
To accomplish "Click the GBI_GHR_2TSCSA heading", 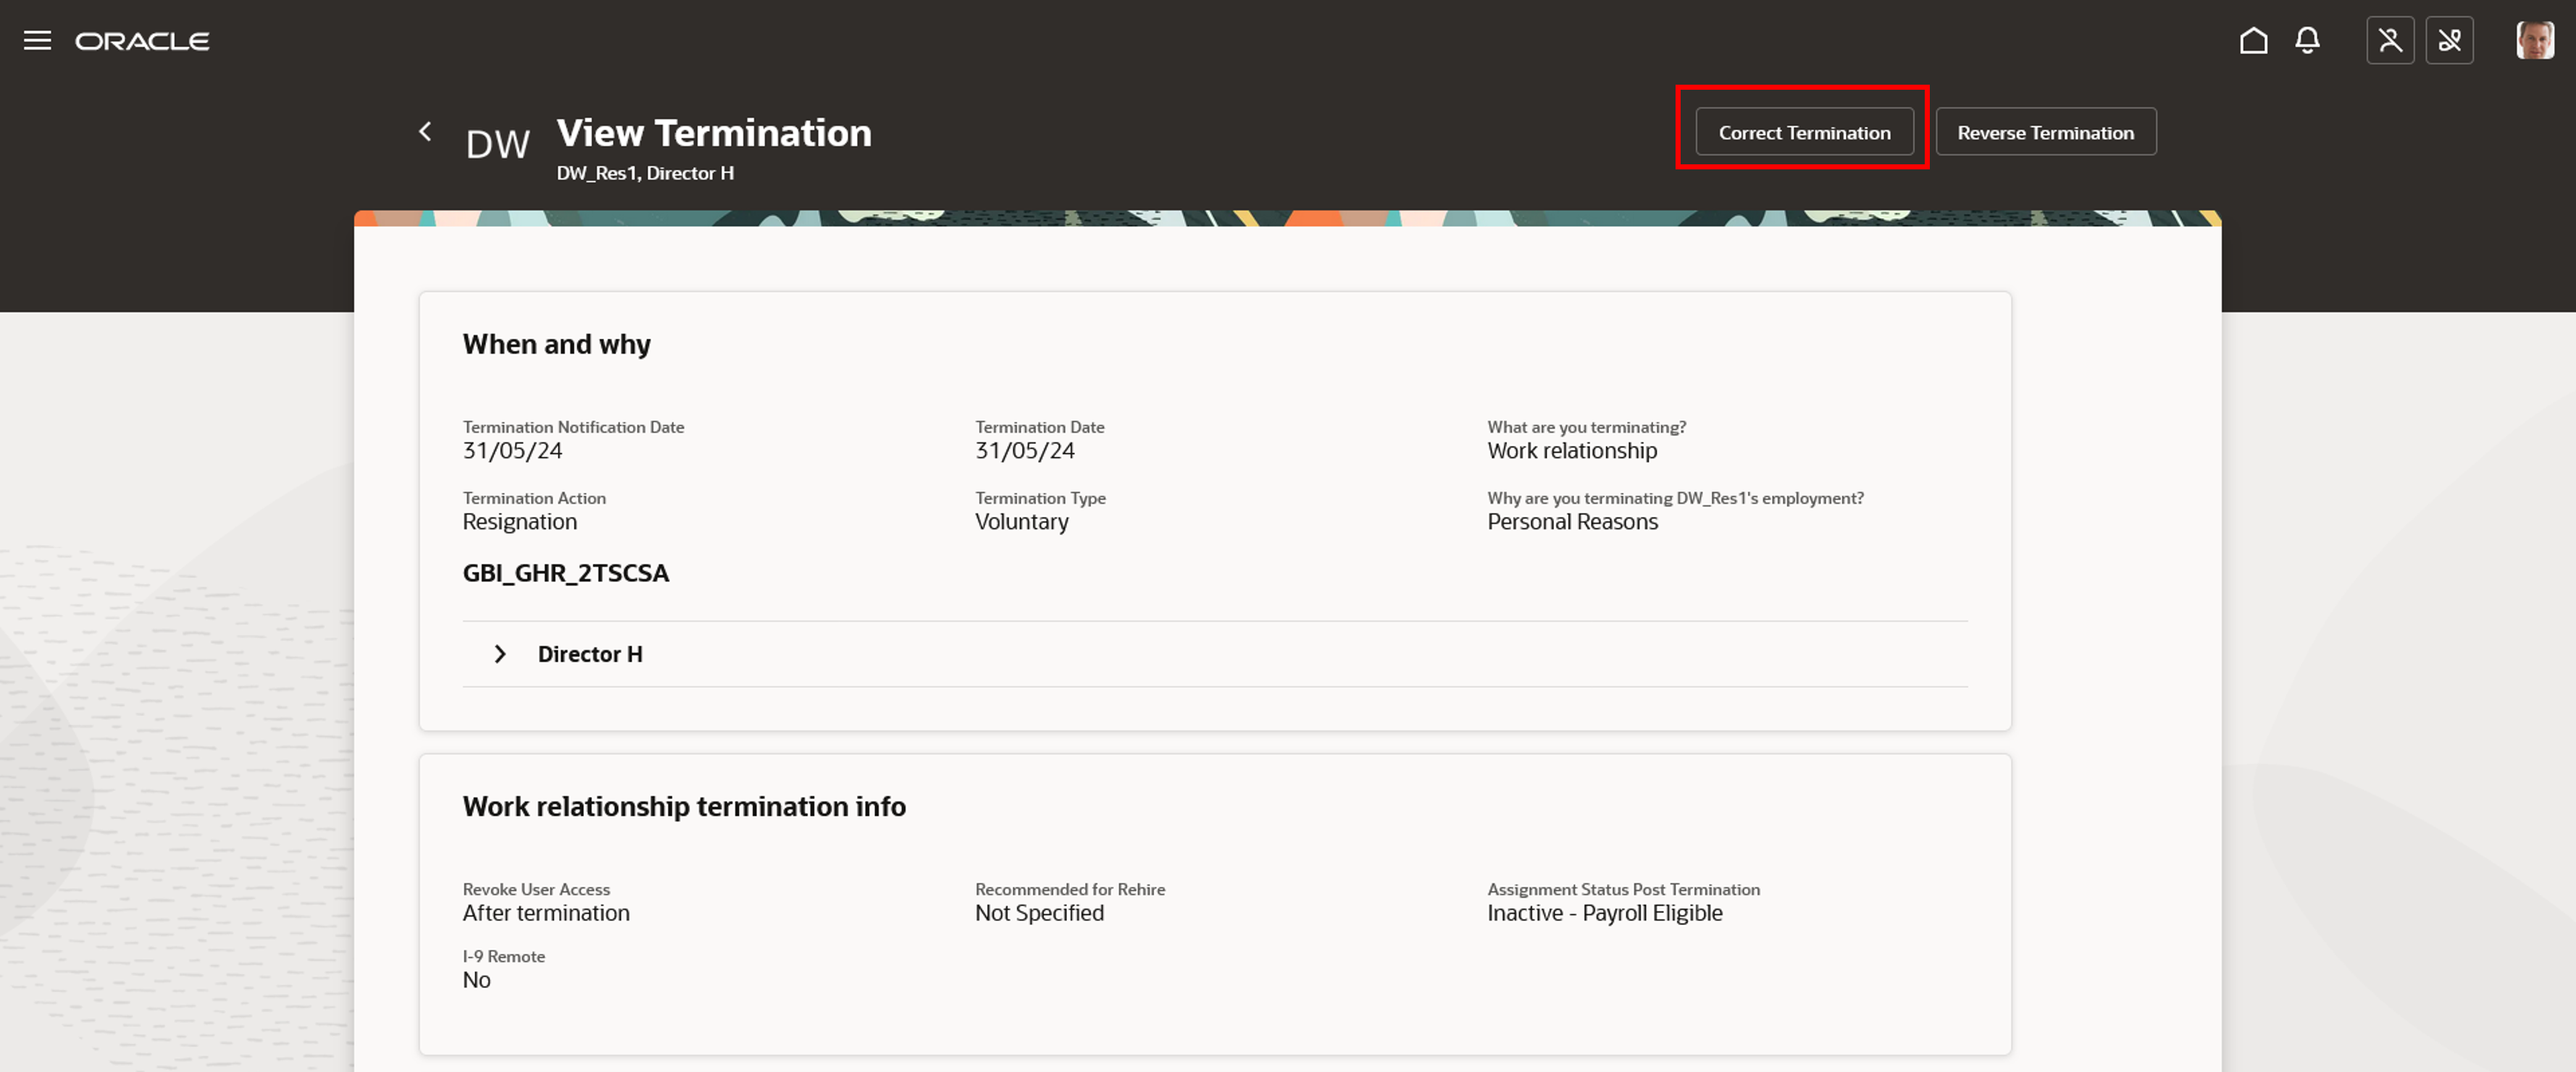I will (x=565, y=573).
